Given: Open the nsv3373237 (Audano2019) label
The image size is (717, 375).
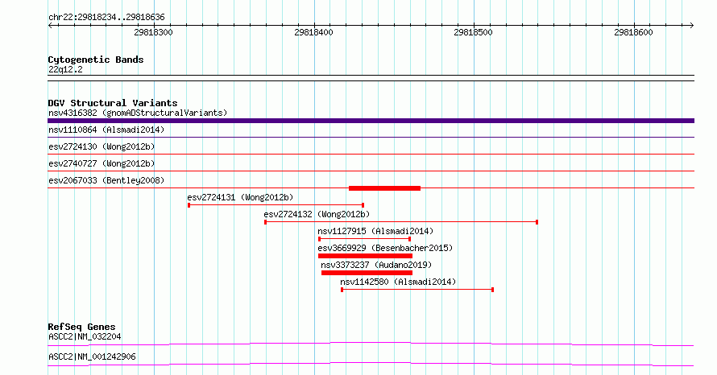Looking at the screenshot, I should click(376, 265).
